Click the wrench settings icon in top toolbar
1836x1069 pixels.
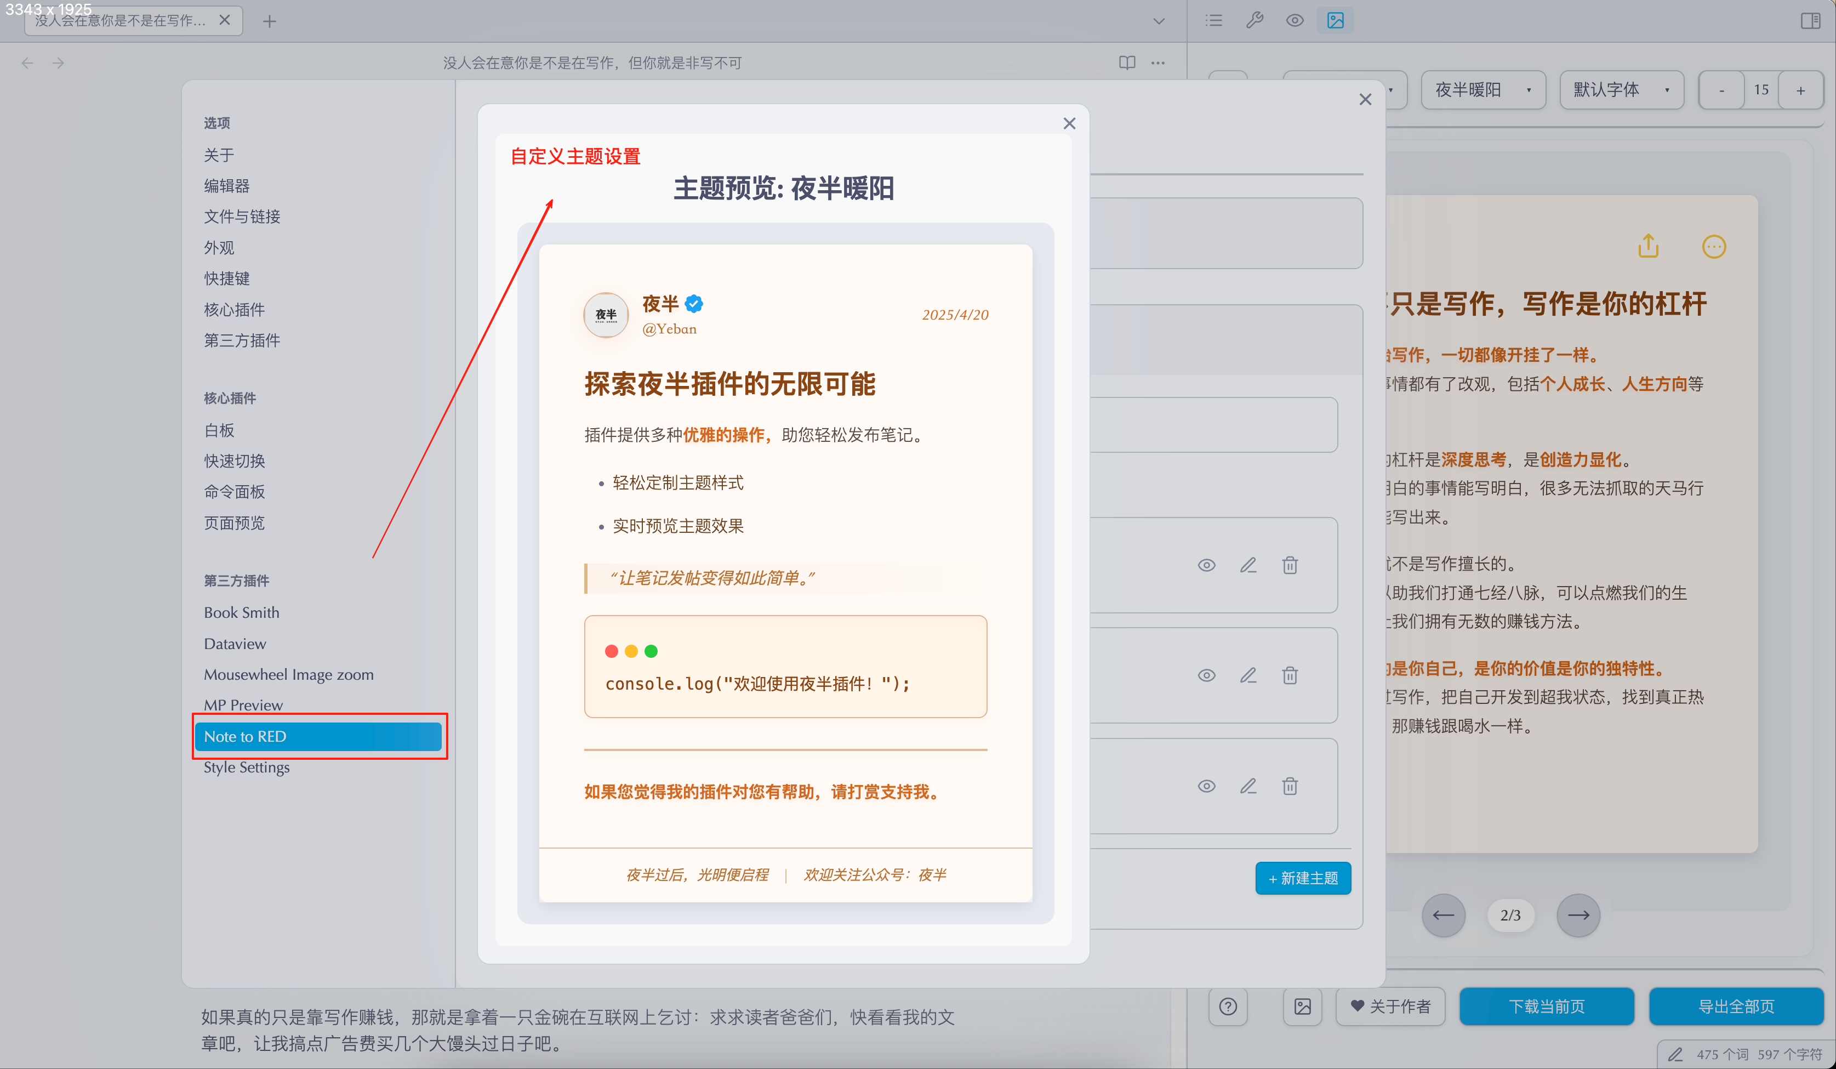(x=1254, y=20)
